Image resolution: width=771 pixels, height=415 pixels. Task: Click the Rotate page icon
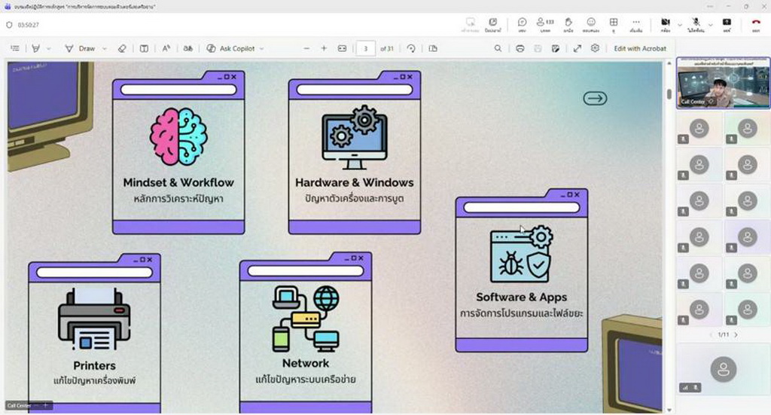pyautogui.click(x=411, y=48)
